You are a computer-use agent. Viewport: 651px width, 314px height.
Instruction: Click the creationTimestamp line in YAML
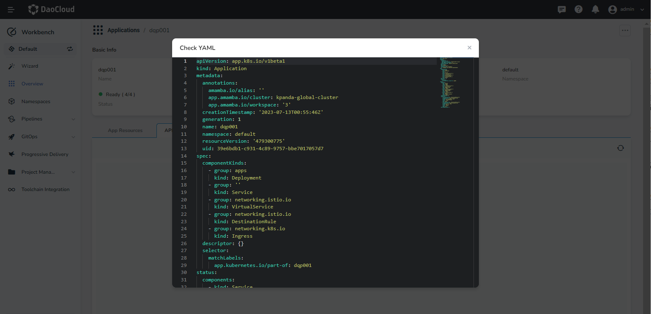pyautogui.click(x=263, y=112)
